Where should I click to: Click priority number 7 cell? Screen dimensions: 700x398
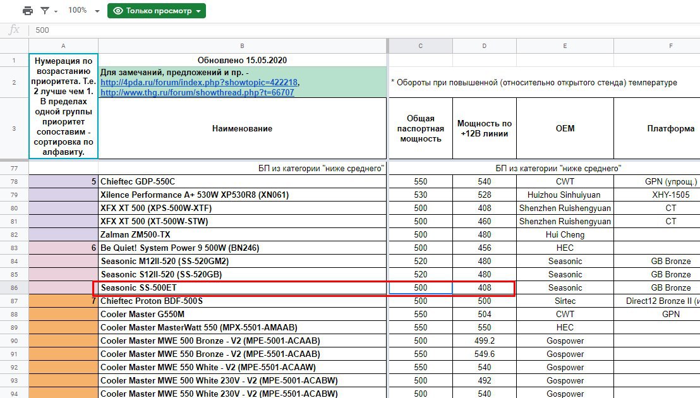[x=63, y=301]
